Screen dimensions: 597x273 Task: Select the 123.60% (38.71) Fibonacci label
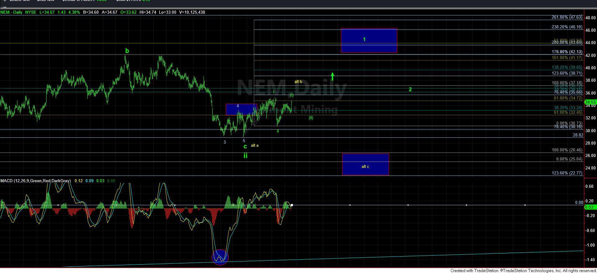click(x=567, y=73)
